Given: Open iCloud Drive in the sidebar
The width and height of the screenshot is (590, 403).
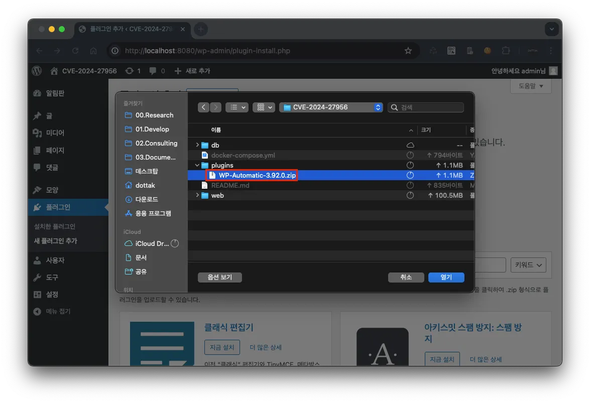Looking at the screenshot, I should [147, 243].
